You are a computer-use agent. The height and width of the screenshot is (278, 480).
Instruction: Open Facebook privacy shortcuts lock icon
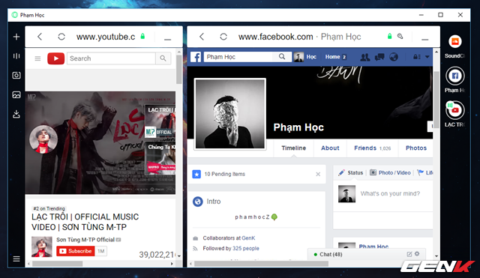click(x=417, y=57)
